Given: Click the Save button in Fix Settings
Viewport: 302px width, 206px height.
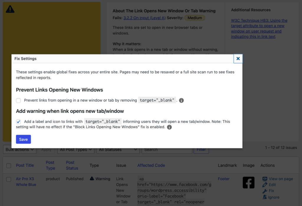Looking at the screenshot, I should tap(23, 139).
